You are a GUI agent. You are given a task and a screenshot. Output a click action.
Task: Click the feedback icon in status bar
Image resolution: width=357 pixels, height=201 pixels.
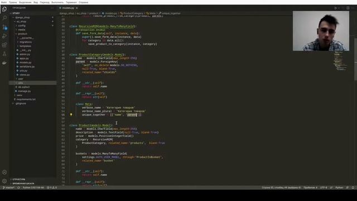[x=347, y=188]
